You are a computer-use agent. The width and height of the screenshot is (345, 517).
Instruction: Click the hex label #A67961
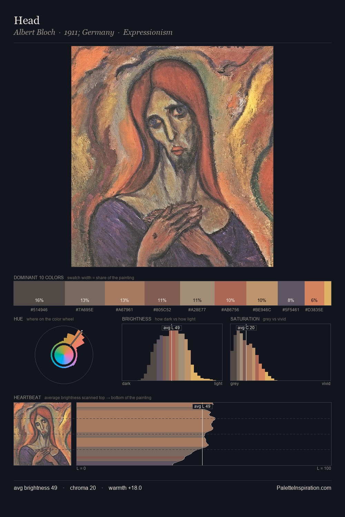click(x=124, y=310)
